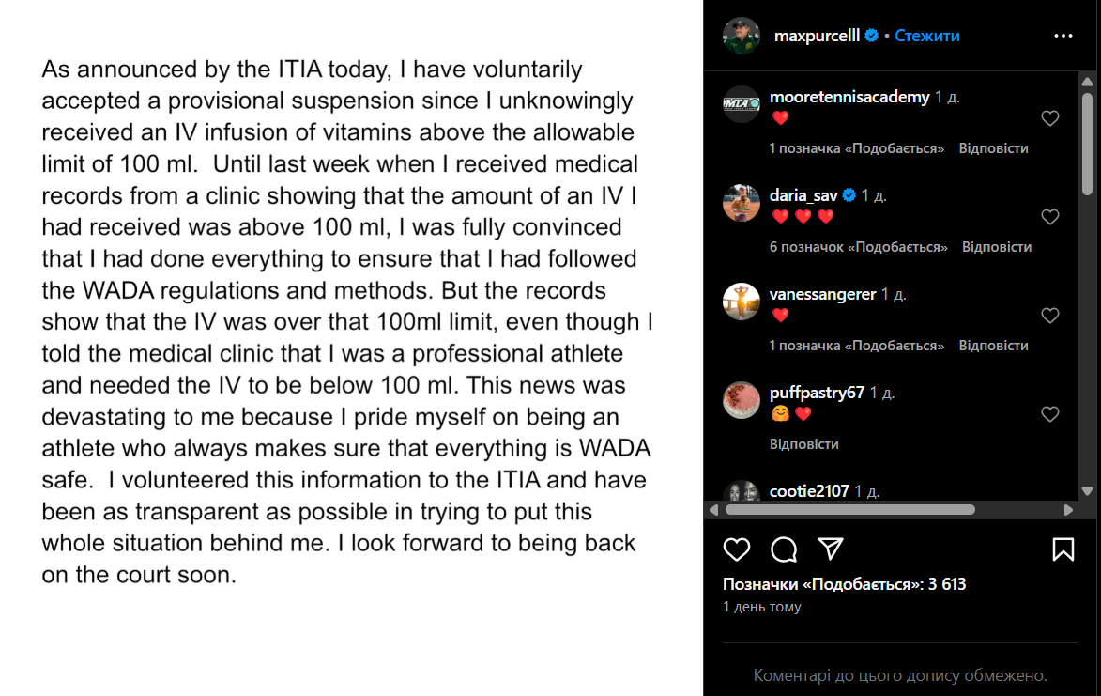Open the comment bubble icon

coord(784,549)
